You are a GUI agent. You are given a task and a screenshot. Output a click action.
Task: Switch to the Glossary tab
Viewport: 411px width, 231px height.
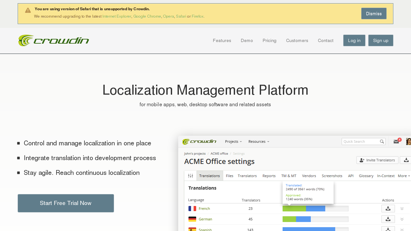(366, 176)
